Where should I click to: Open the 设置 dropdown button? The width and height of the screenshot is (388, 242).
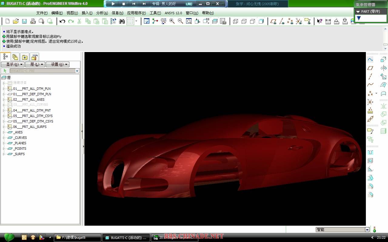(58, 64)
